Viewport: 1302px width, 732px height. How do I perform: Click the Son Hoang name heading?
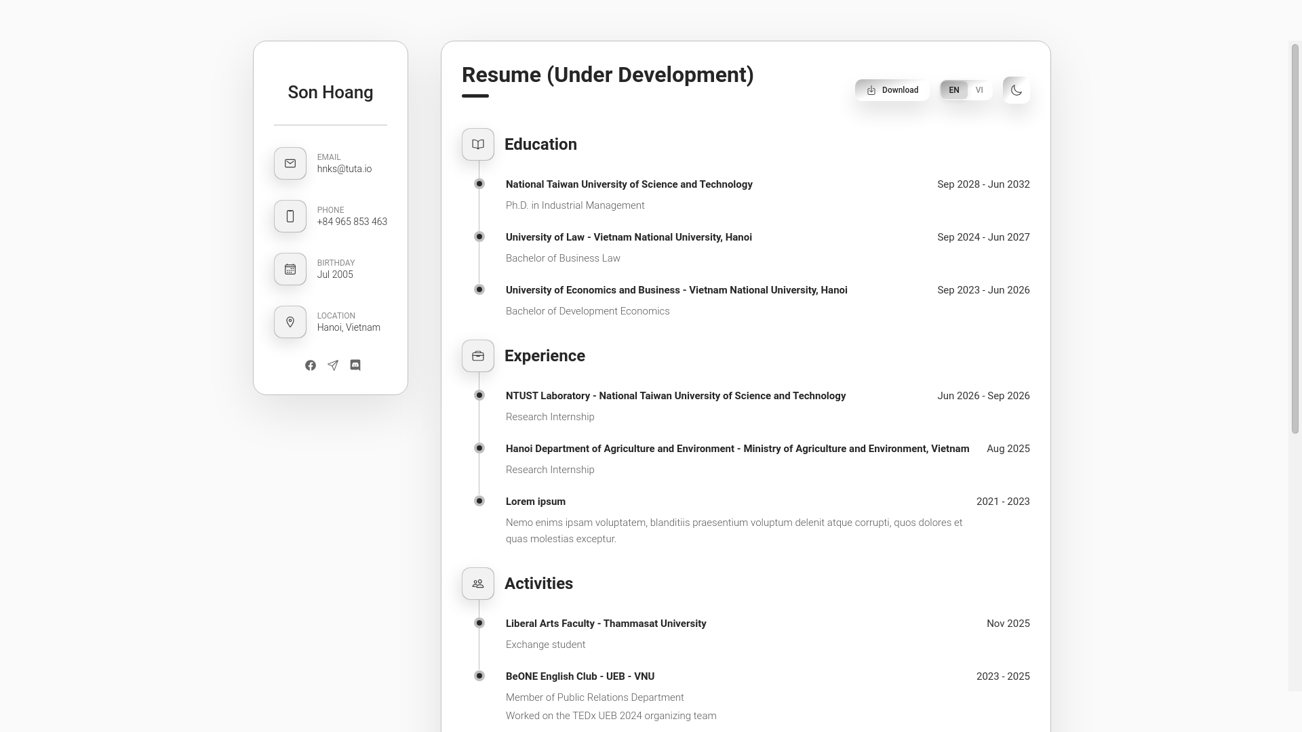[x=330, y=93]
